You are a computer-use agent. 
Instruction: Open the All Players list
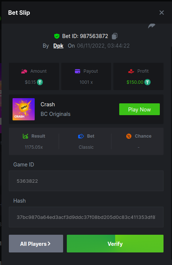[36, 244]
